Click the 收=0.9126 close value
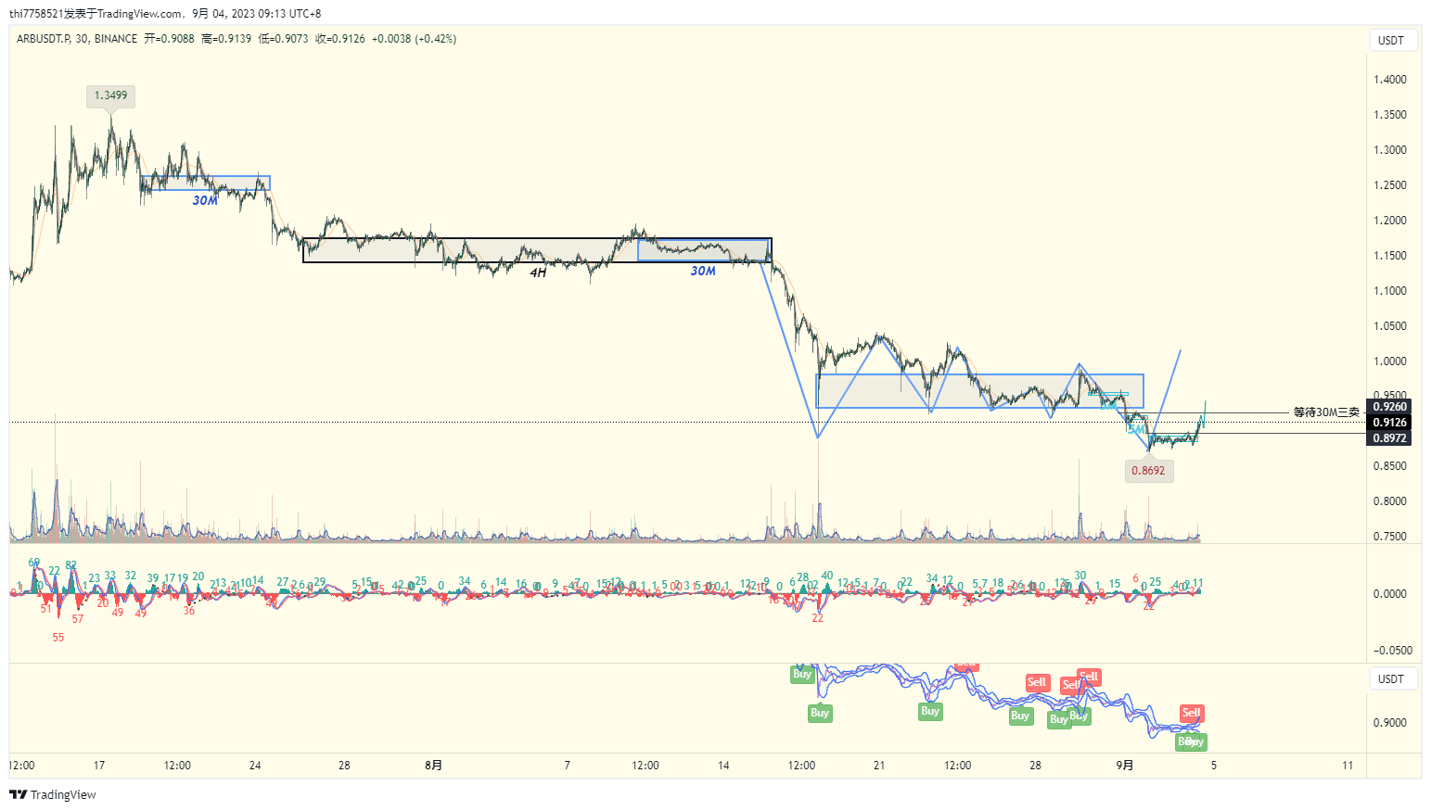The width and height of the screenshot is (1431, 811). pyautogui.click(x=340, y=39)
